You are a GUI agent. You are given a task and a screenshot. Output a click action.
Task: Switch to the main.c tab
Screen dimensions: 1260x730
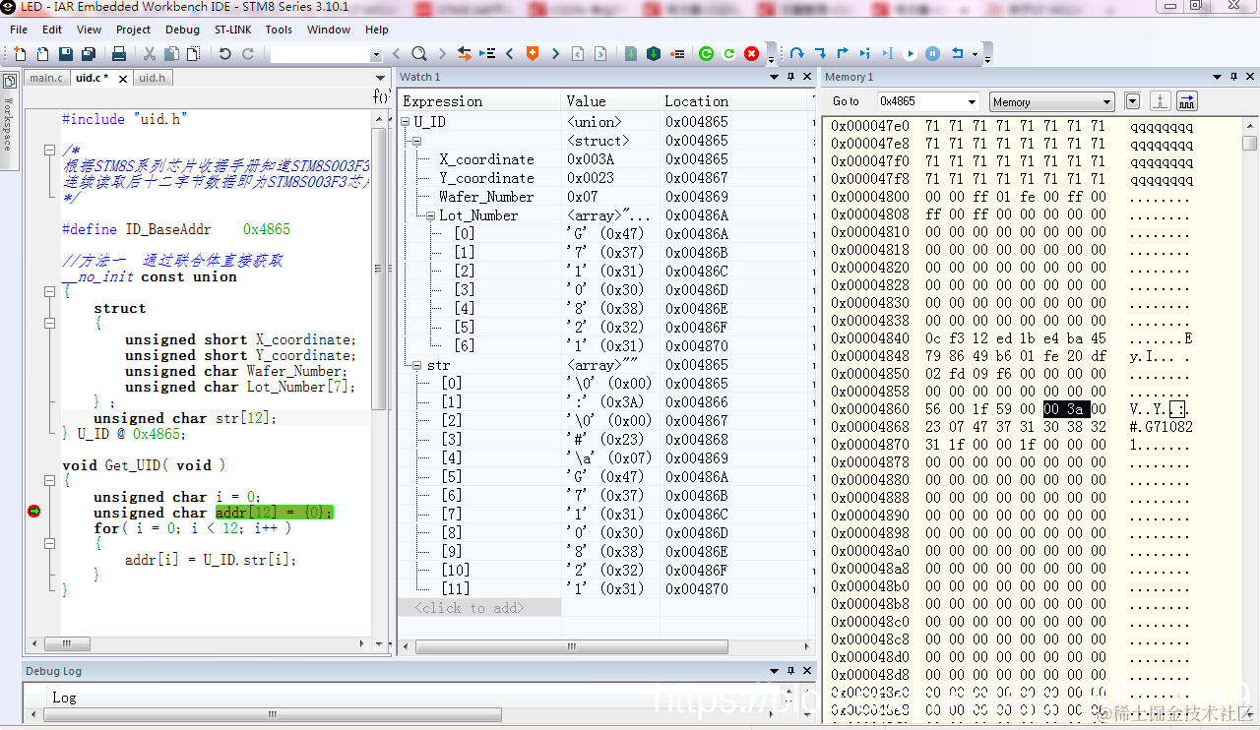46,78
